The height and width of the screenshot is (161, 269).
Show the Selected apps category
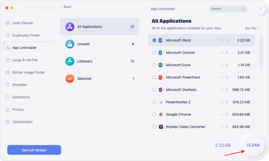(100, 78)
